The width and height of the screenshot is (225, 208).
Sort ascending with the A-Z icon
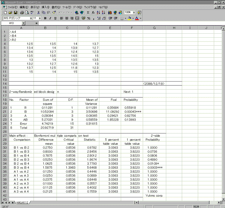(x=98, y=13)
